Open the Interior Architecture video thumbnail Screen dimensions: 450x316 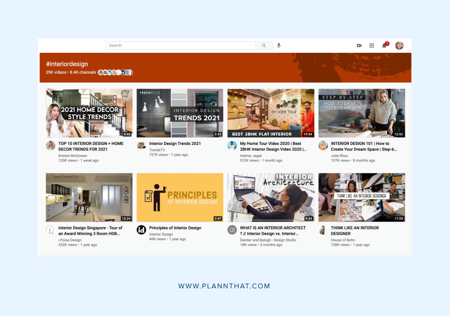click(x=271, y=197)
